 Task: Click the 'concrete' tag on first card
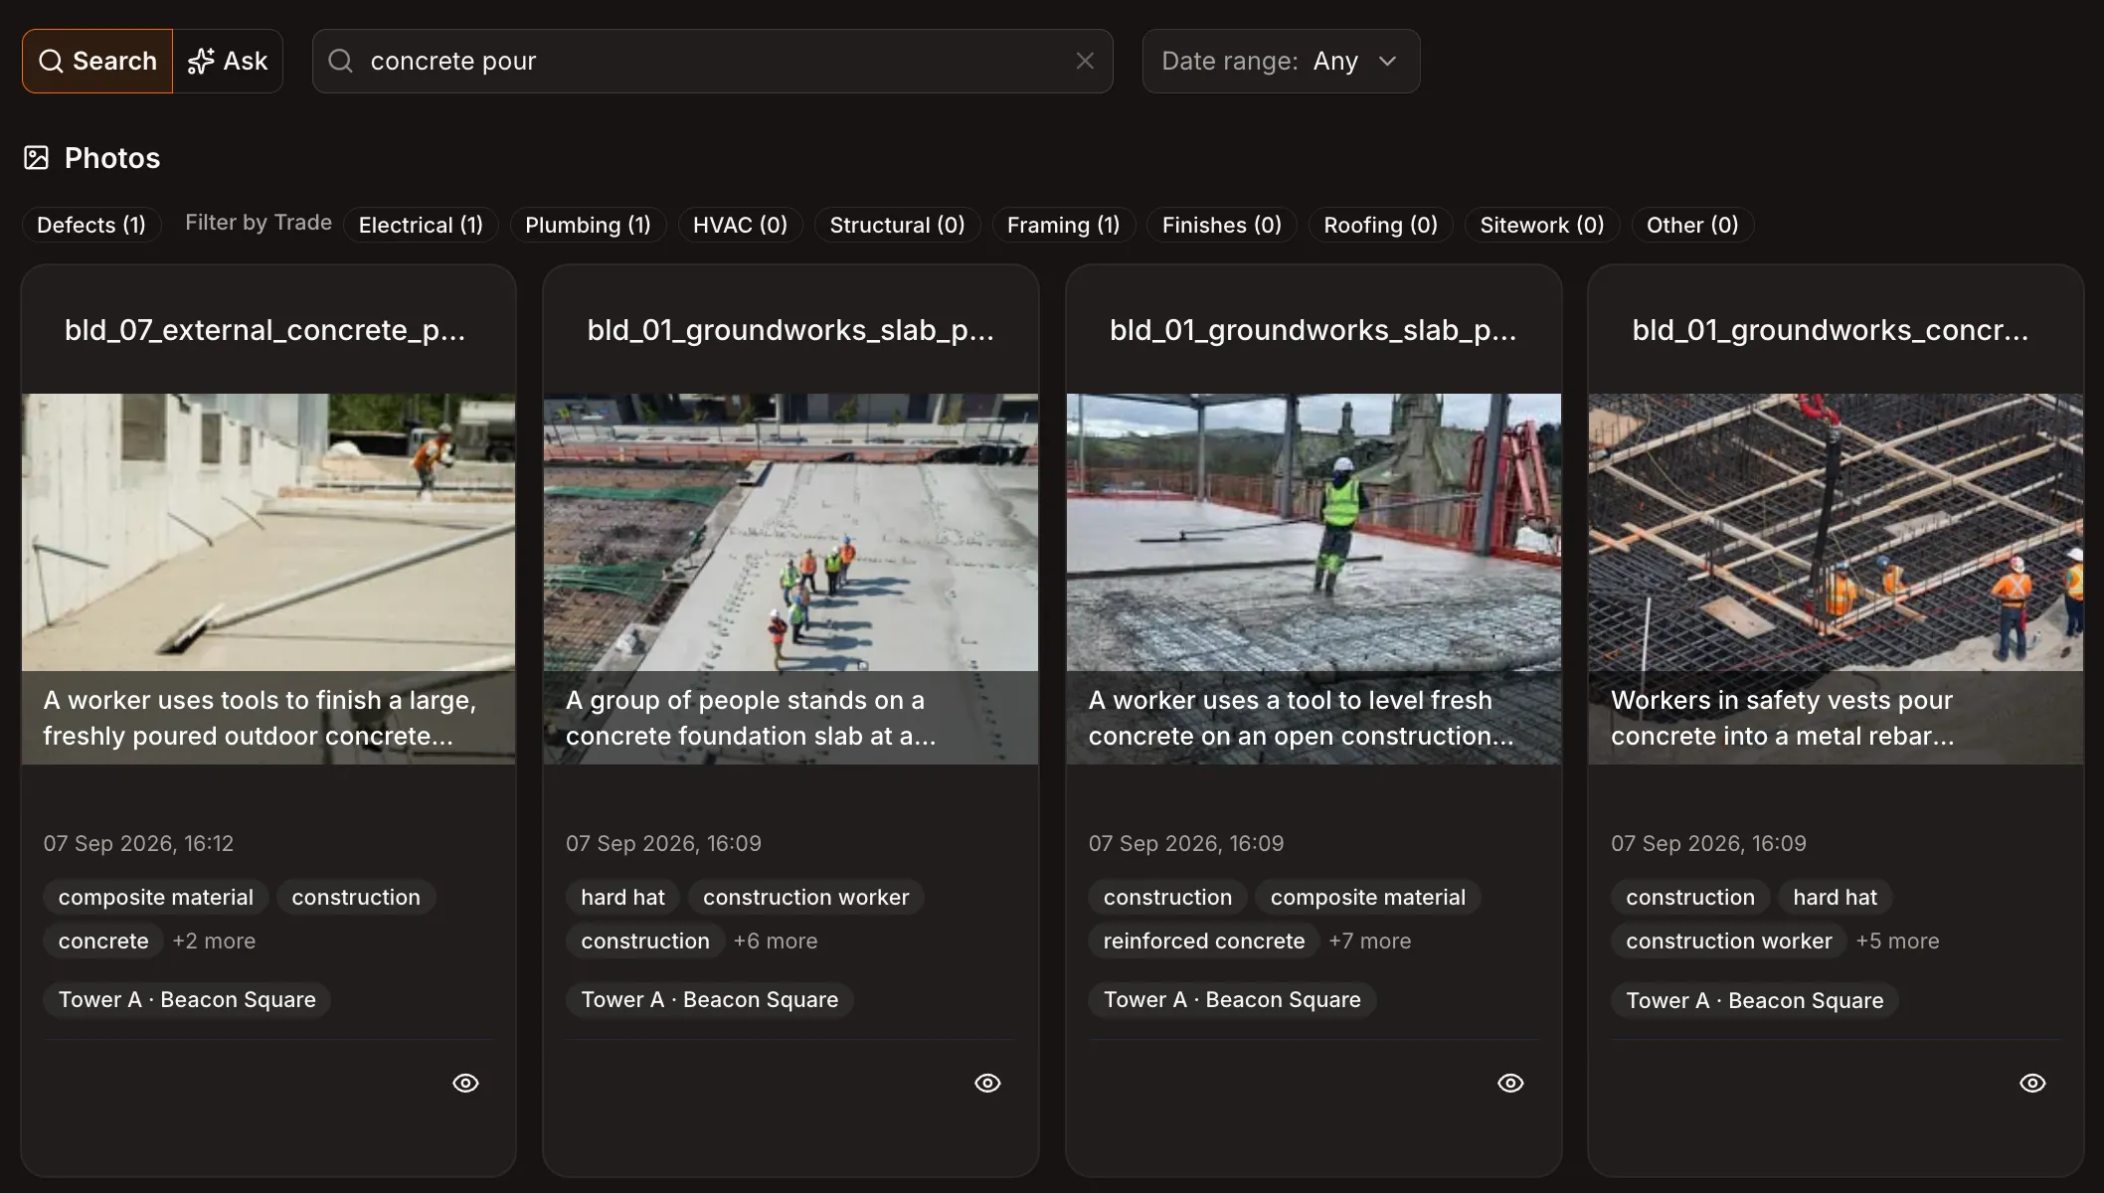pos(103,940)
